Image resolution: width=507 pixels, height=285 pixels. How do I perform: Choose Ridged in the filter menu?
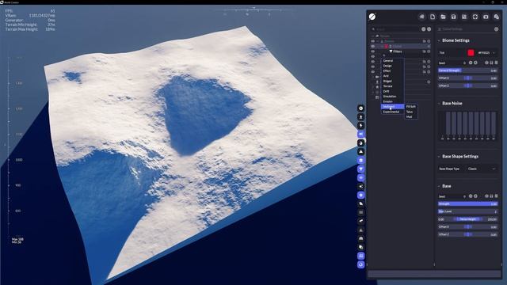click(x=393, y=81)
